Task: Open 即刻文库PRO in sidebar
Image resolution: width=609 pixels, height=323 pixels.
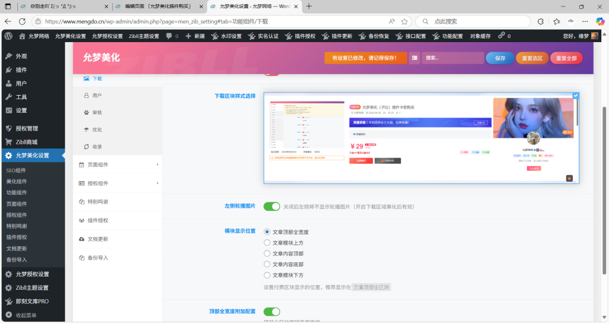Action: pos(33,301)
